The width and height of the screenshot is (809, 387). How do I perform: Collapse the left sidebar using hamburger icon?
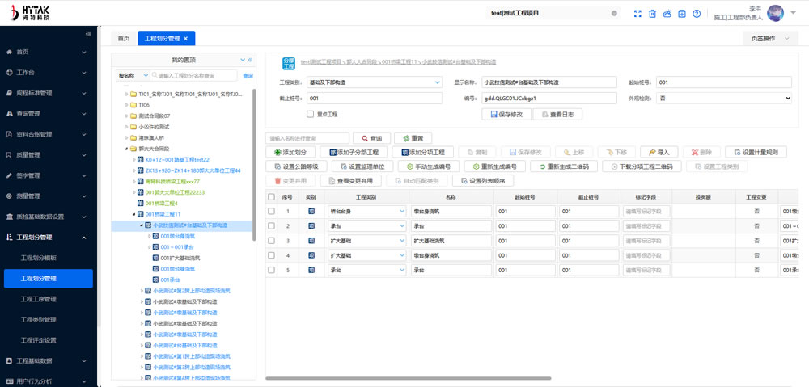pos(88,34)
